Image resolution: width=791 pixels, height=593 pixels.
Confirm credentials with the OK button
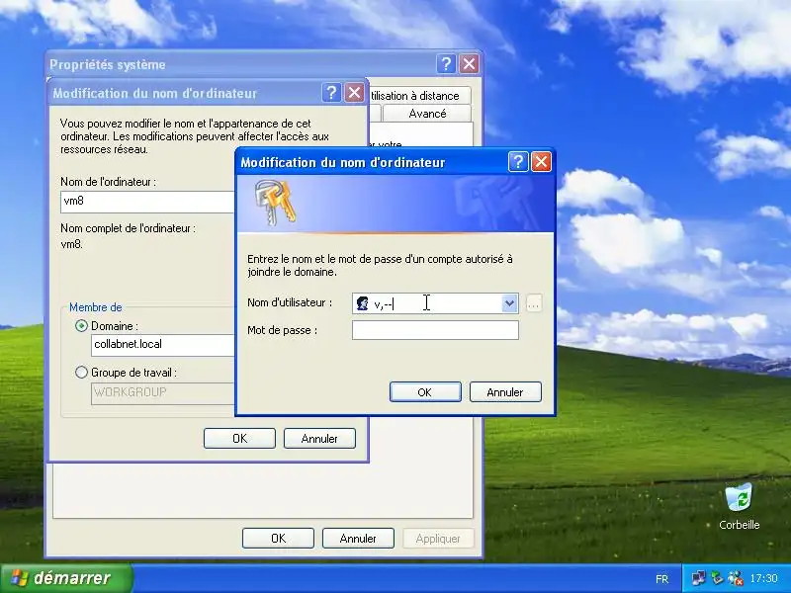point(425,391)
